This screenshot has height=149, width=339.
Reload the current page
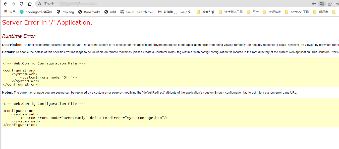click(22, 4)
